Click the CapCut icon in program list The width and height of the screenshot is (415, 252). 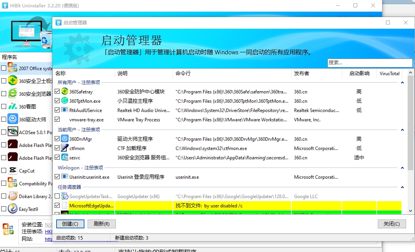13,171
